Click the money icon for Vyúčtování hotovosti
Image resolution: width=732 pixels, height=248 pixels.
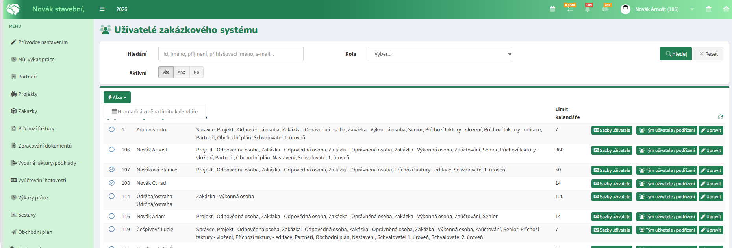coord(14,180)
